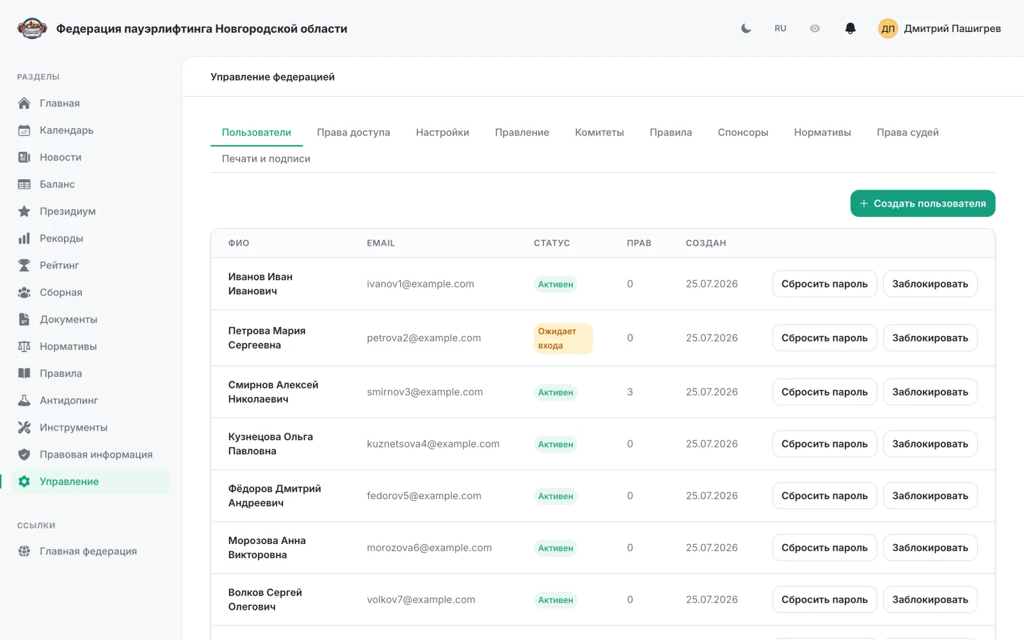Open Антидопинг sidebar link
1024x640 pixels.
pos(90,400)
